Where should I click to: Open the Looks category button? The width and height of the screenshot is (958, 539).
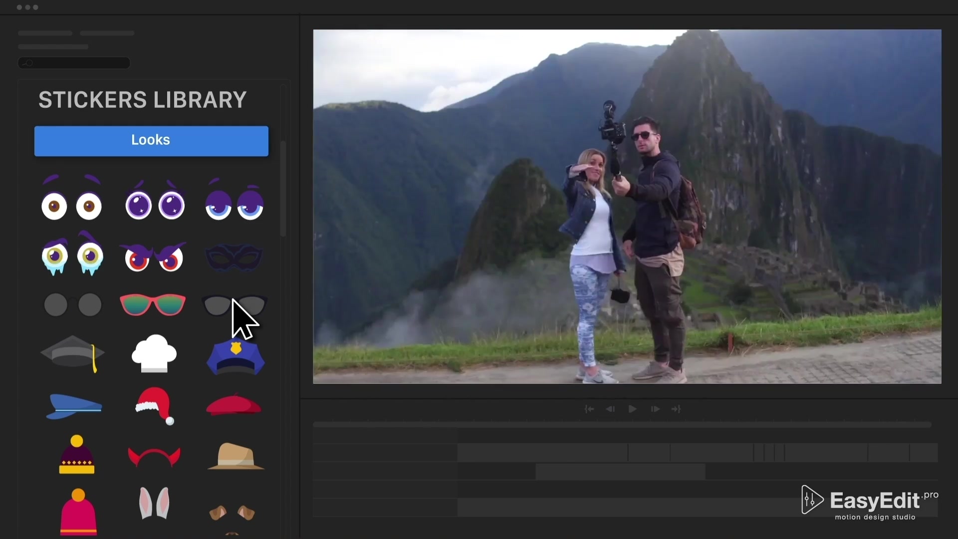tap(151, 141)
